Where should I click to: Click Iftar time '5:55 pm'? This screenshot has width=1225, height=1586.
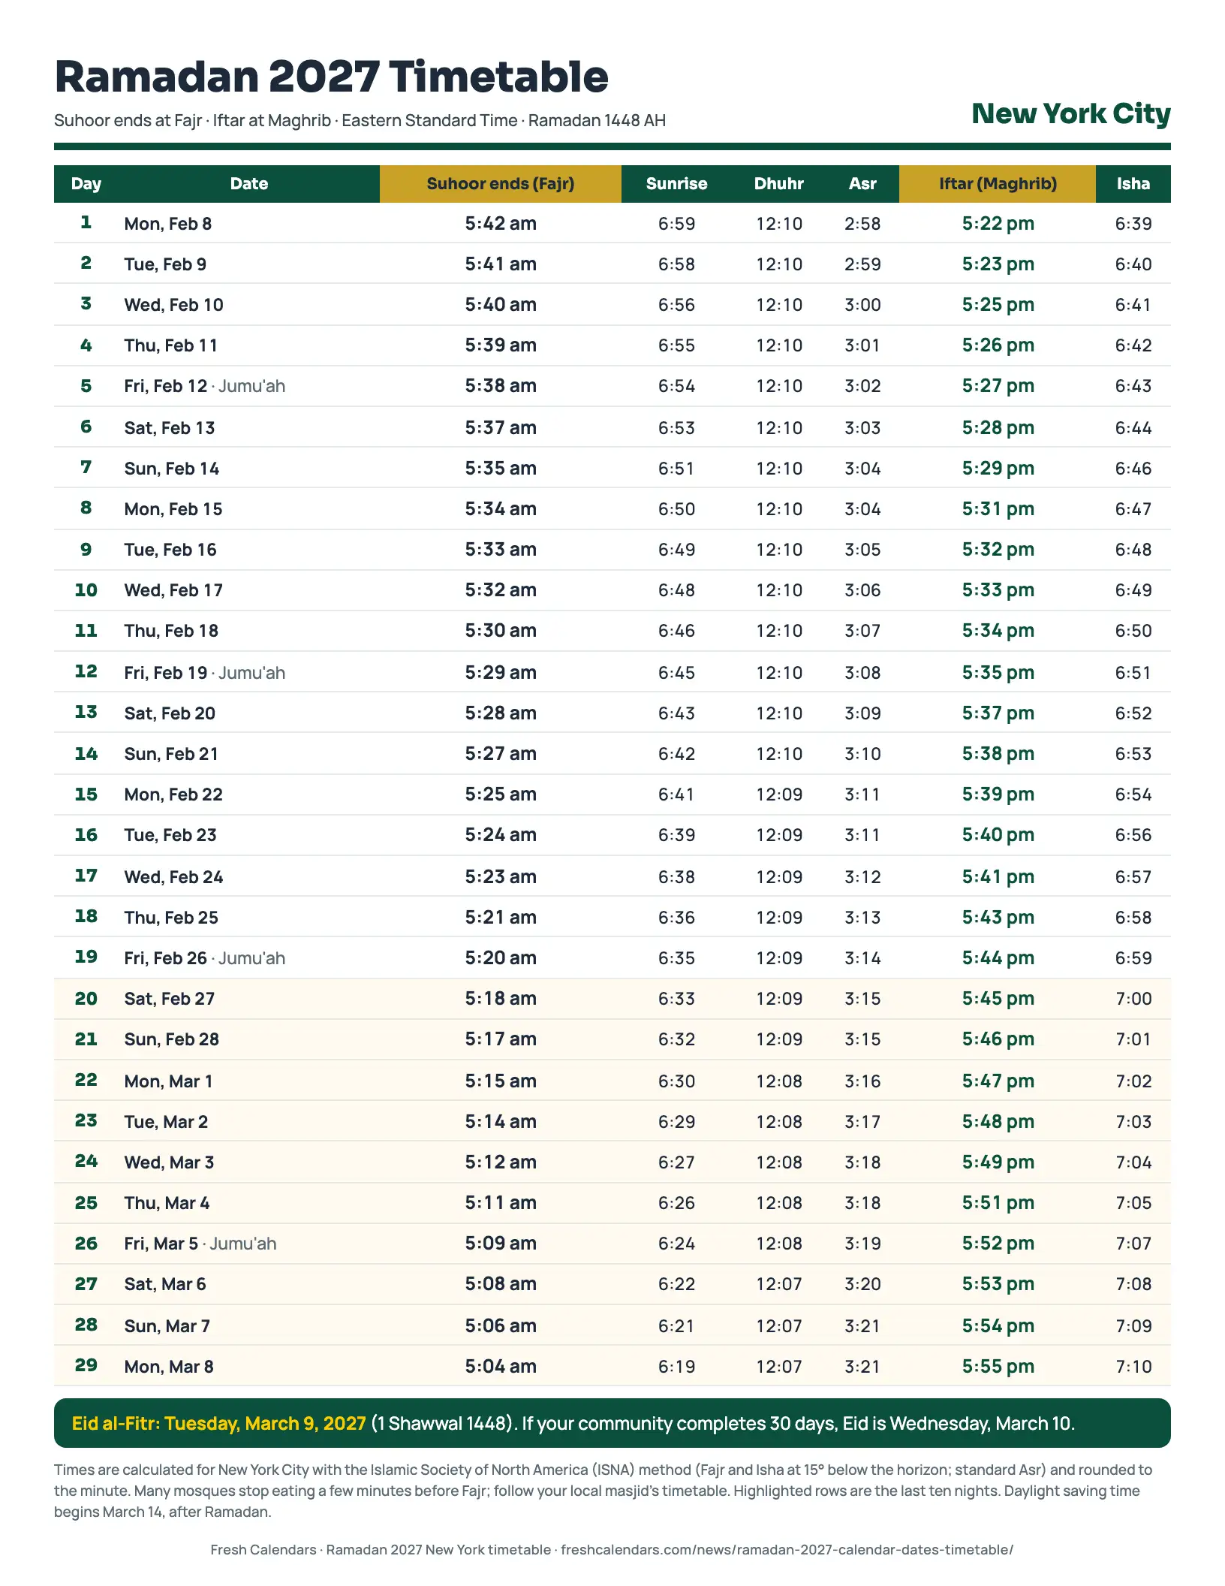click(998, 1367)
